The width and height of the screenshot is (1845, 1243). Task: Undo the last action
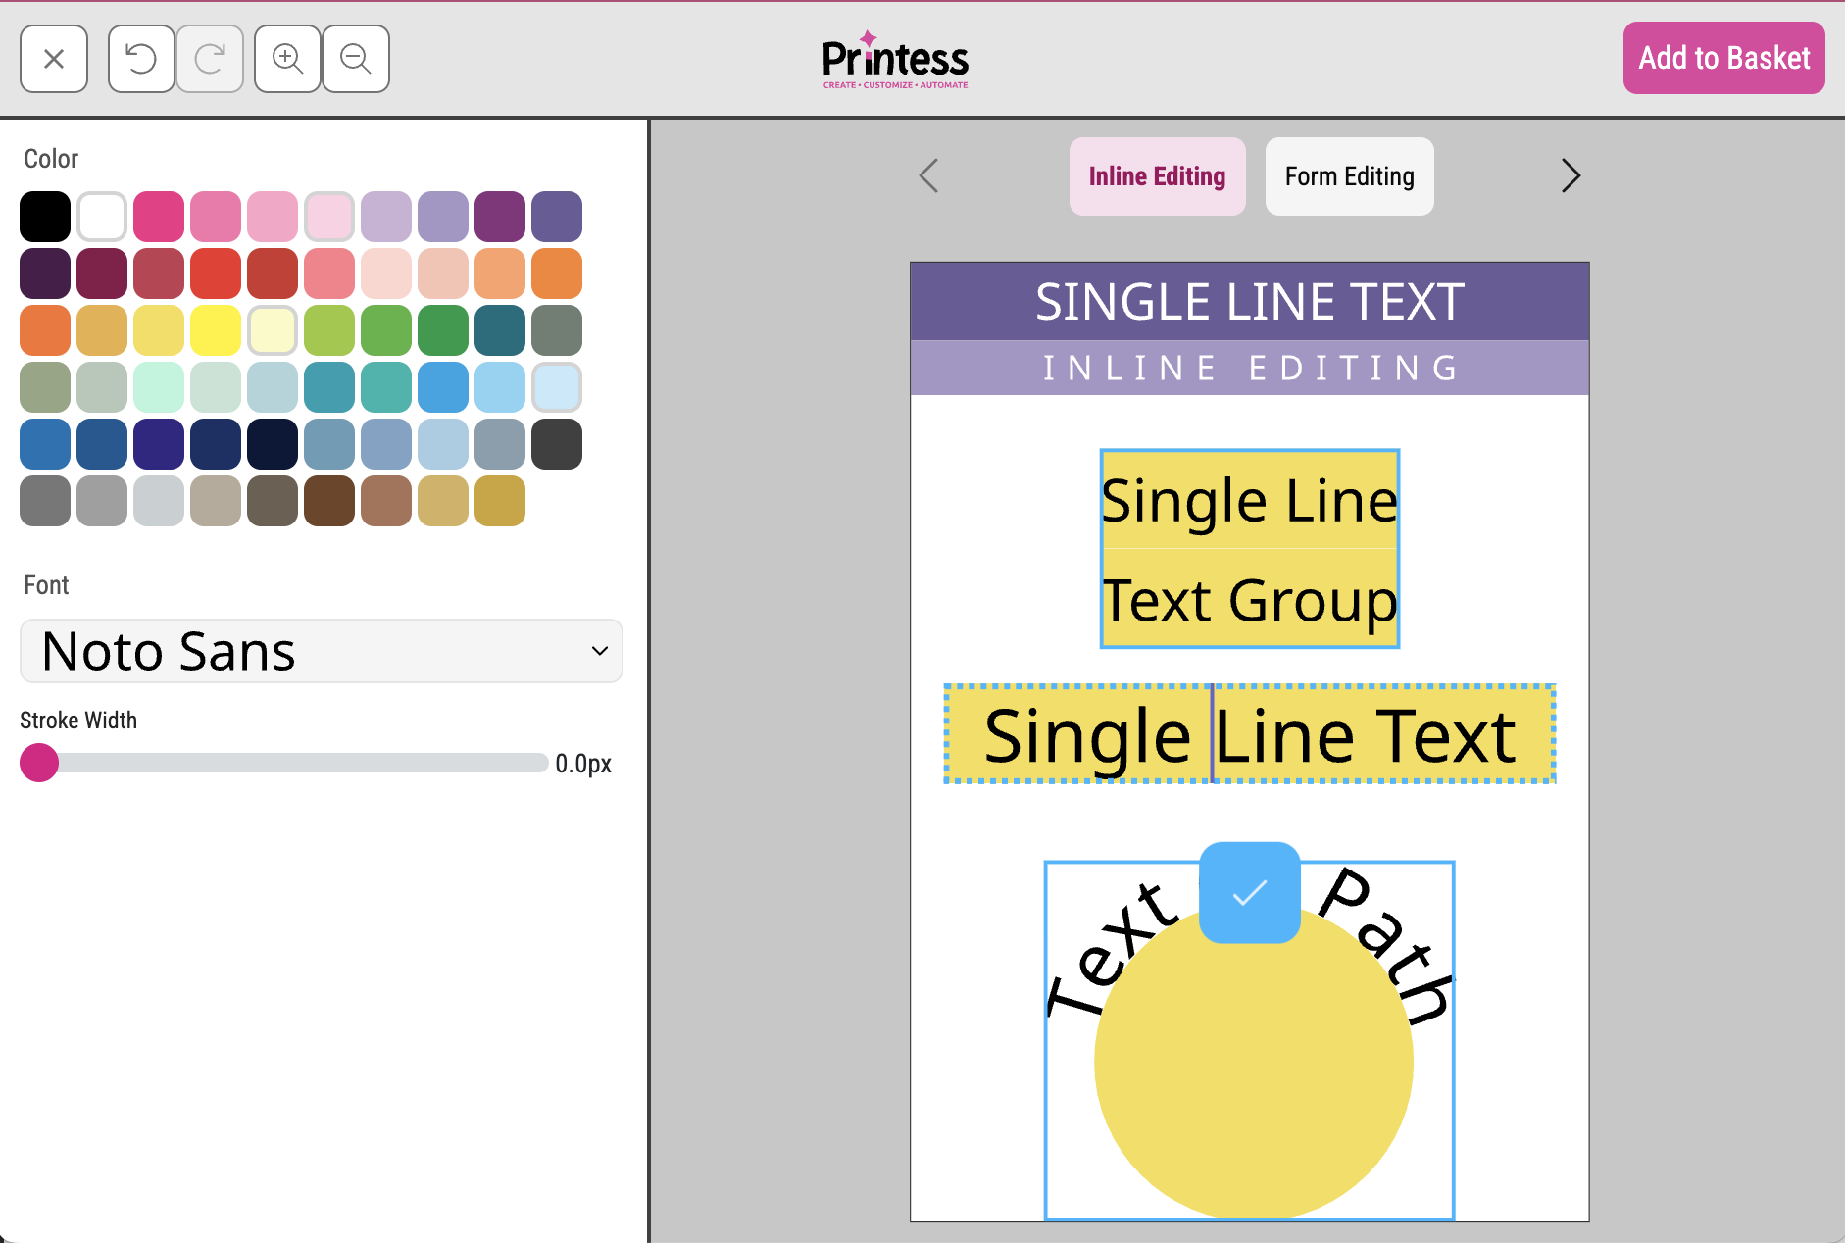click(x=141, y=59)
